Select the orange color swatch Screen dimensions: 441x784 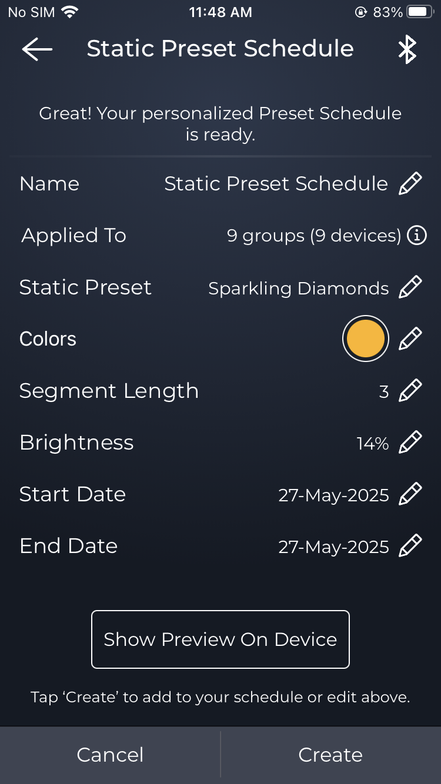365,339
